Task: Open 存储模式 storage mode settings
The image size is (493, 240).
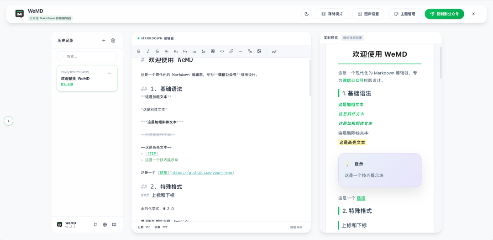Action: (x=332, y=14)
